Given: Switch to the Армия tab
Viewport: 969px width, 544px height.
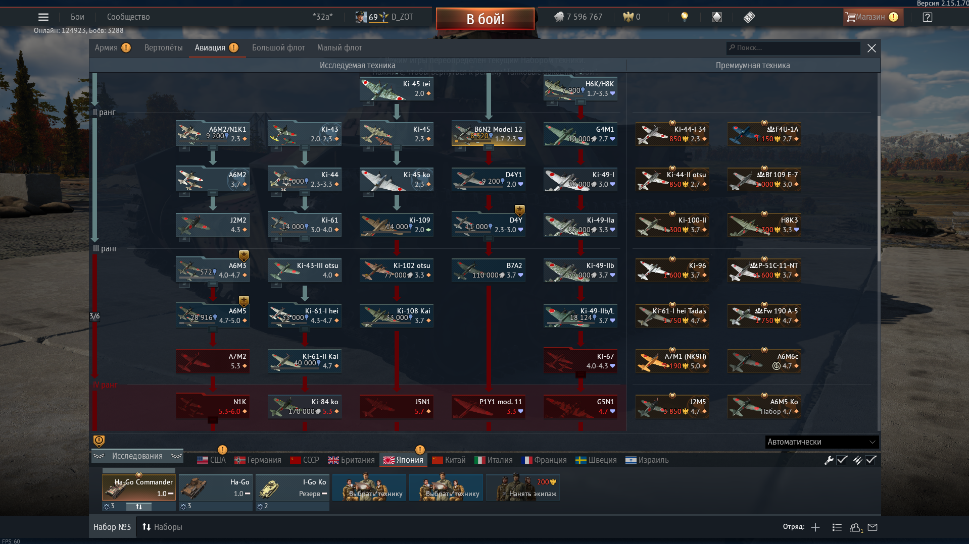Looking at the screenshot, I should [106, 48].
